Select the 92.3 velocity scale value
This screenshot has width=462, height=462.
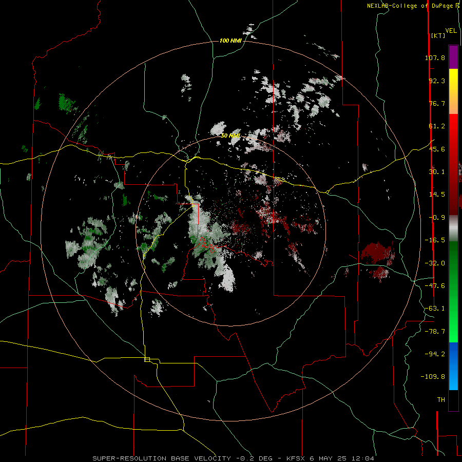point(437,81)
